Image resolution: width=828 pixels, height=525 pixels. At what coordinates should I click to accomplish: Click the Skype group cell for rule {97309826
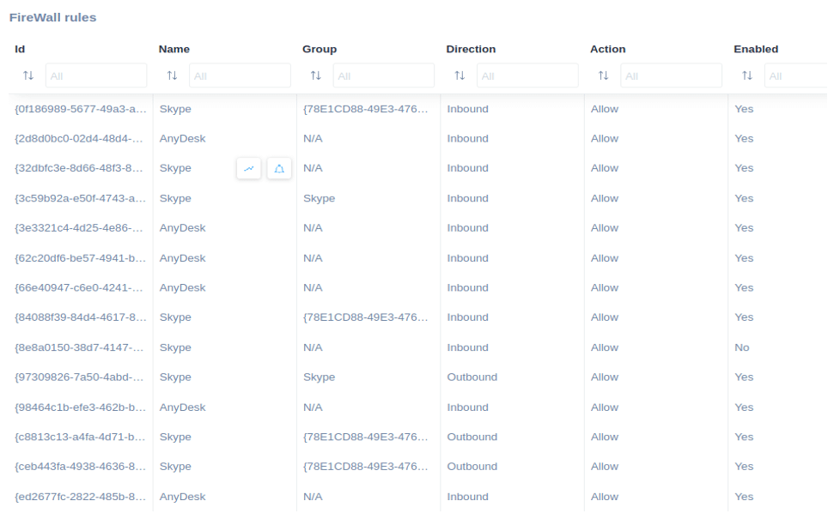click(319, 377)
